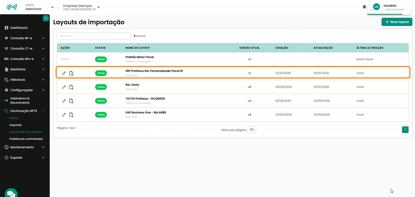This screenshot has width=415, height=197.
Task: Open the Grupo Selecionar dropdown
Action: point(39,7)
